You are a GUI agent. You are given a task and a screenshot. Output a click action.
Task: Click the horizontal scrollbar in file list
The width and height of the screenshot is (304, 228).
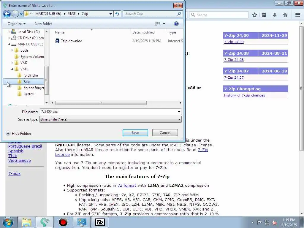(101, 103)
